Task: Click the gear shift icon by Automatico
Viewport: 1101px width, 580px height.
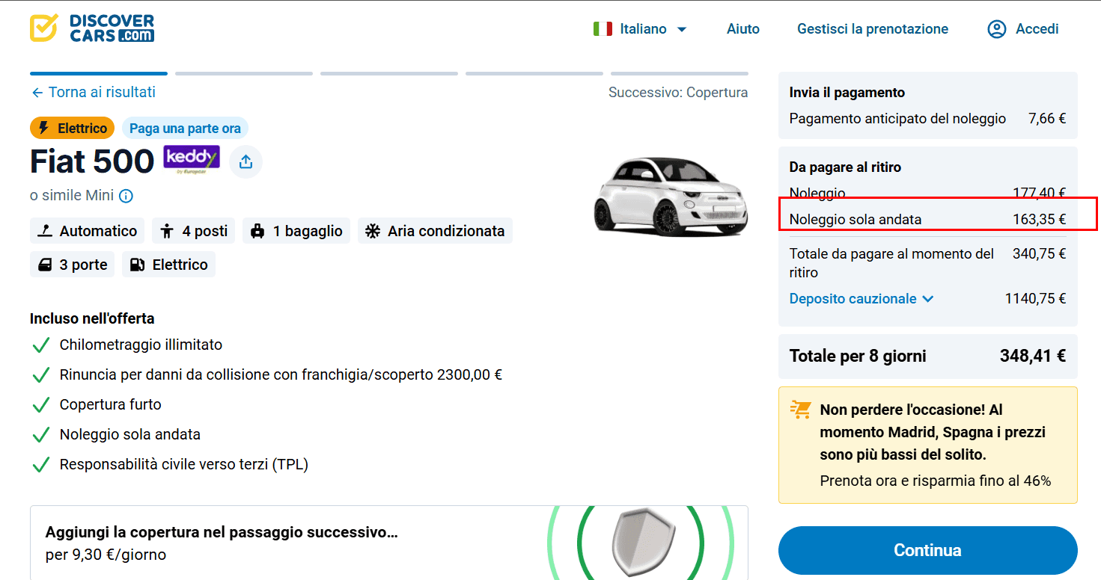Action: (x=45, y=231)
